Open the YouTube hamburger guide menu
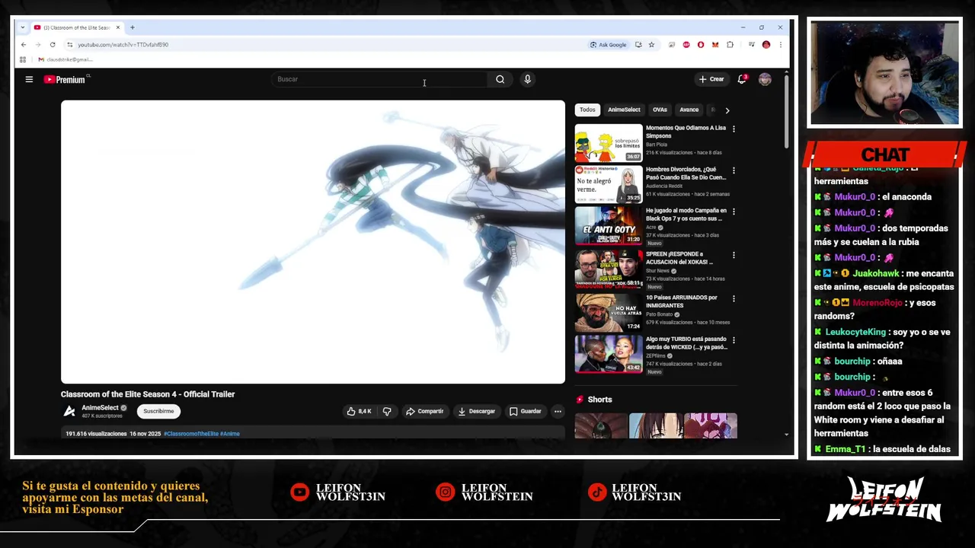The height and width of the screenshot is (548, 975). point(29,79)
